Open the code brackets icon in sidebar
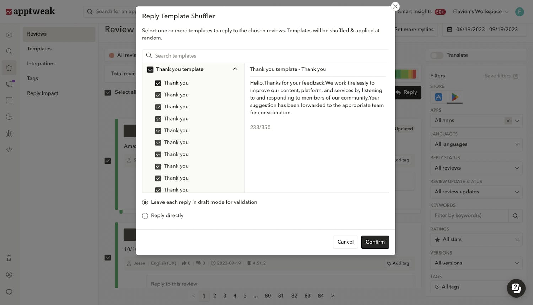This screenshot has width=533, height=305. [9, 150]
